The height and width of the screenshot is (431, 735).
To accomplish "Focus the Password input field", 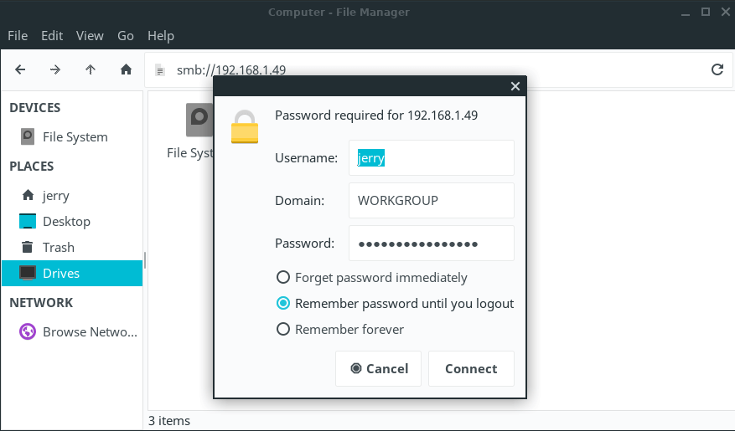I will click(x=431, y=244).
